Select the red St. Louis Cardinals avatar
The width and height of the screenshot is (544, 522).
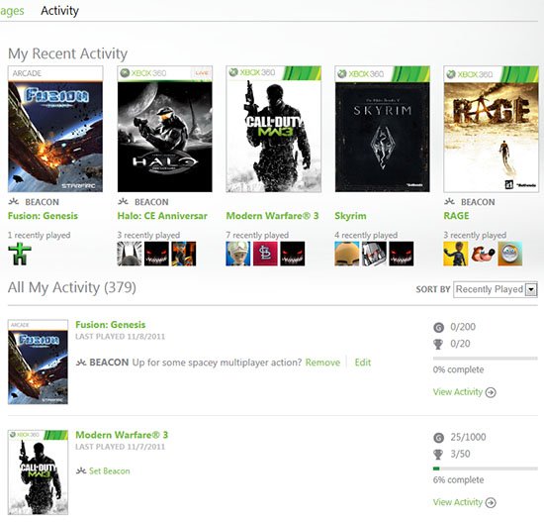[265, 254]
